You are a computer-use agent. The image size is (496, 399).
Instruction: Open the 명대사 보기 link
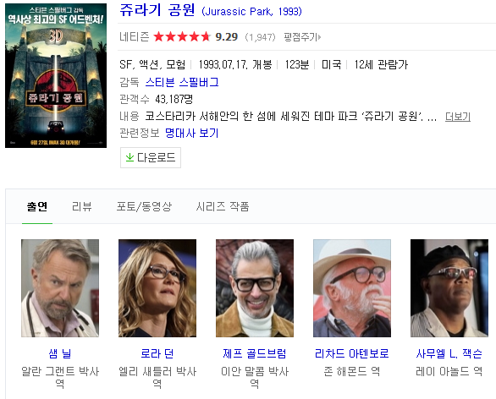[x=191, y=133]
